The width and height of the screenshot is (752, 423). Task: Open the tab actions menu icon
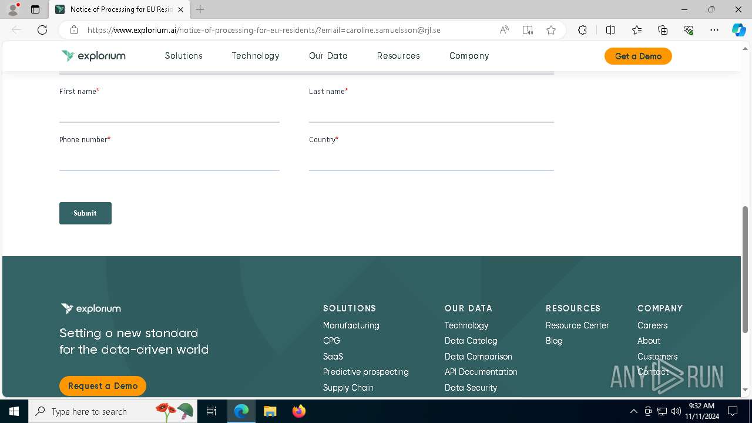(35, 9)
